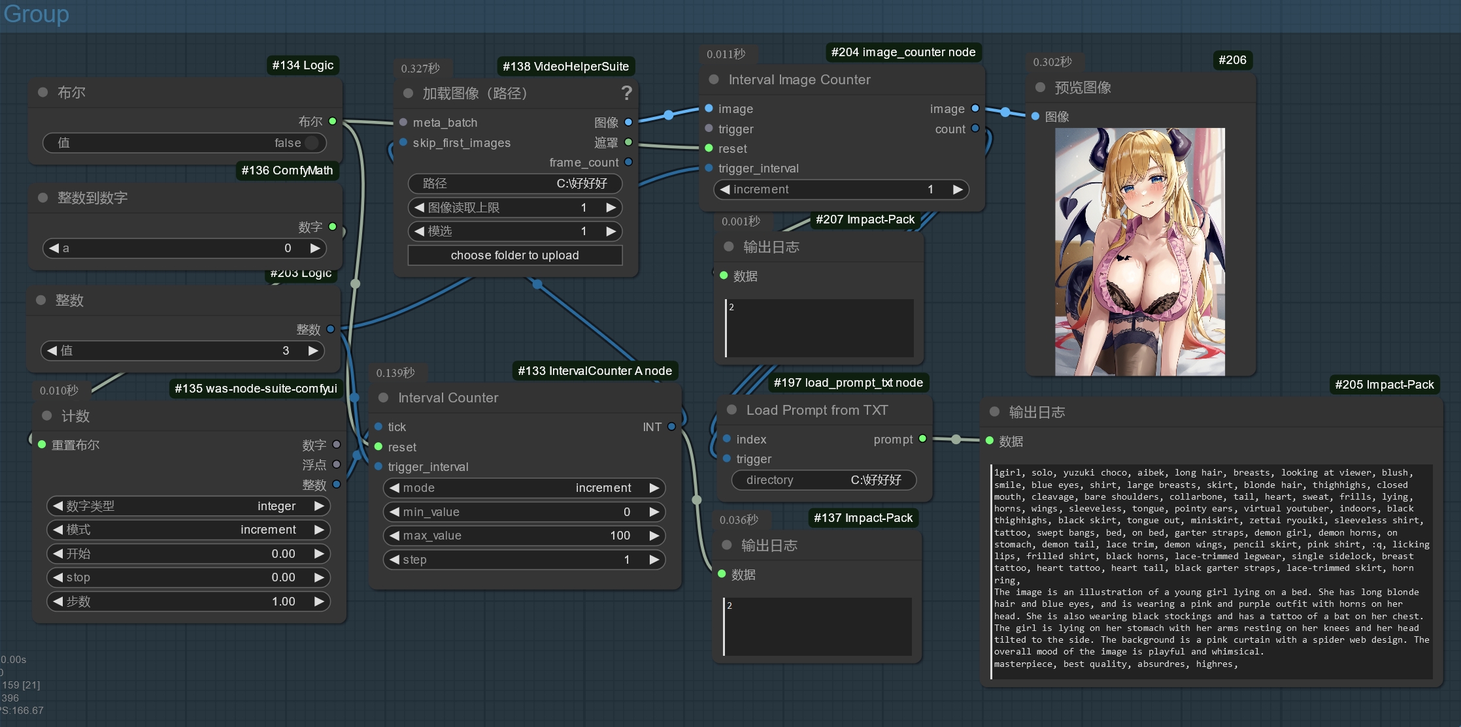Collapse the 布尔 node via its title dot
The image size is (1461, 727).
[43, 92]
